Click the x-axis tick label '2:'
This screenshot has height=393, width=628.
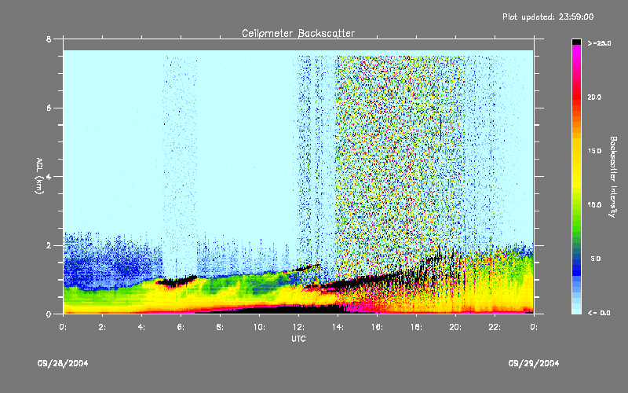[103, 327]
